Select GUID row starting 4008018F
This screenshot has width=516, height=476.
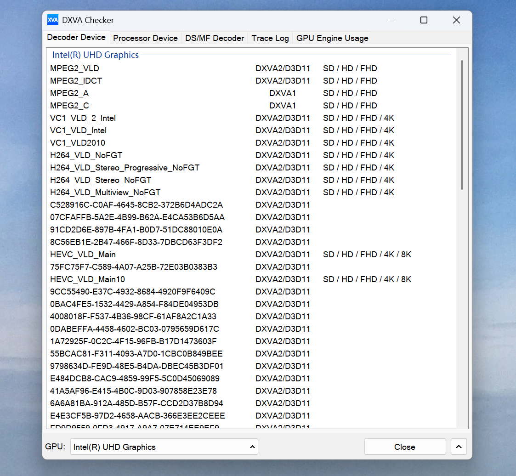[x=251, y=317]
